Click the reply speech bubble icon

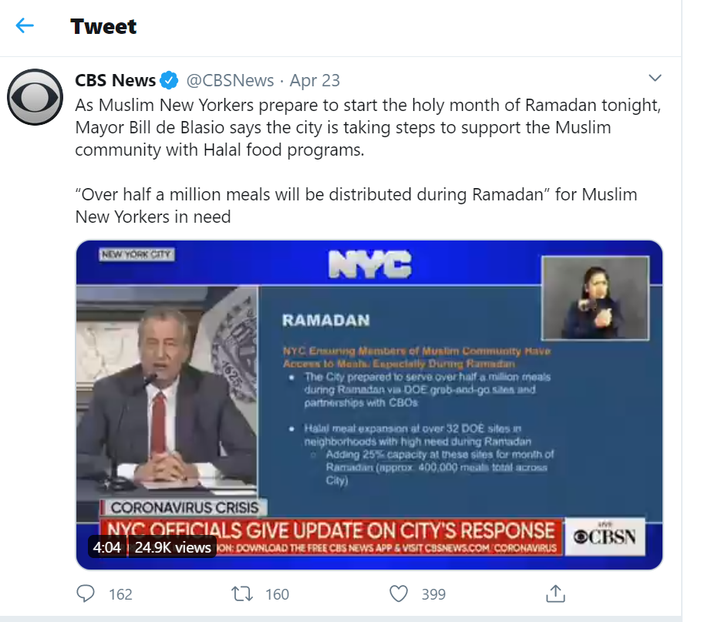(x=86, y=593)
